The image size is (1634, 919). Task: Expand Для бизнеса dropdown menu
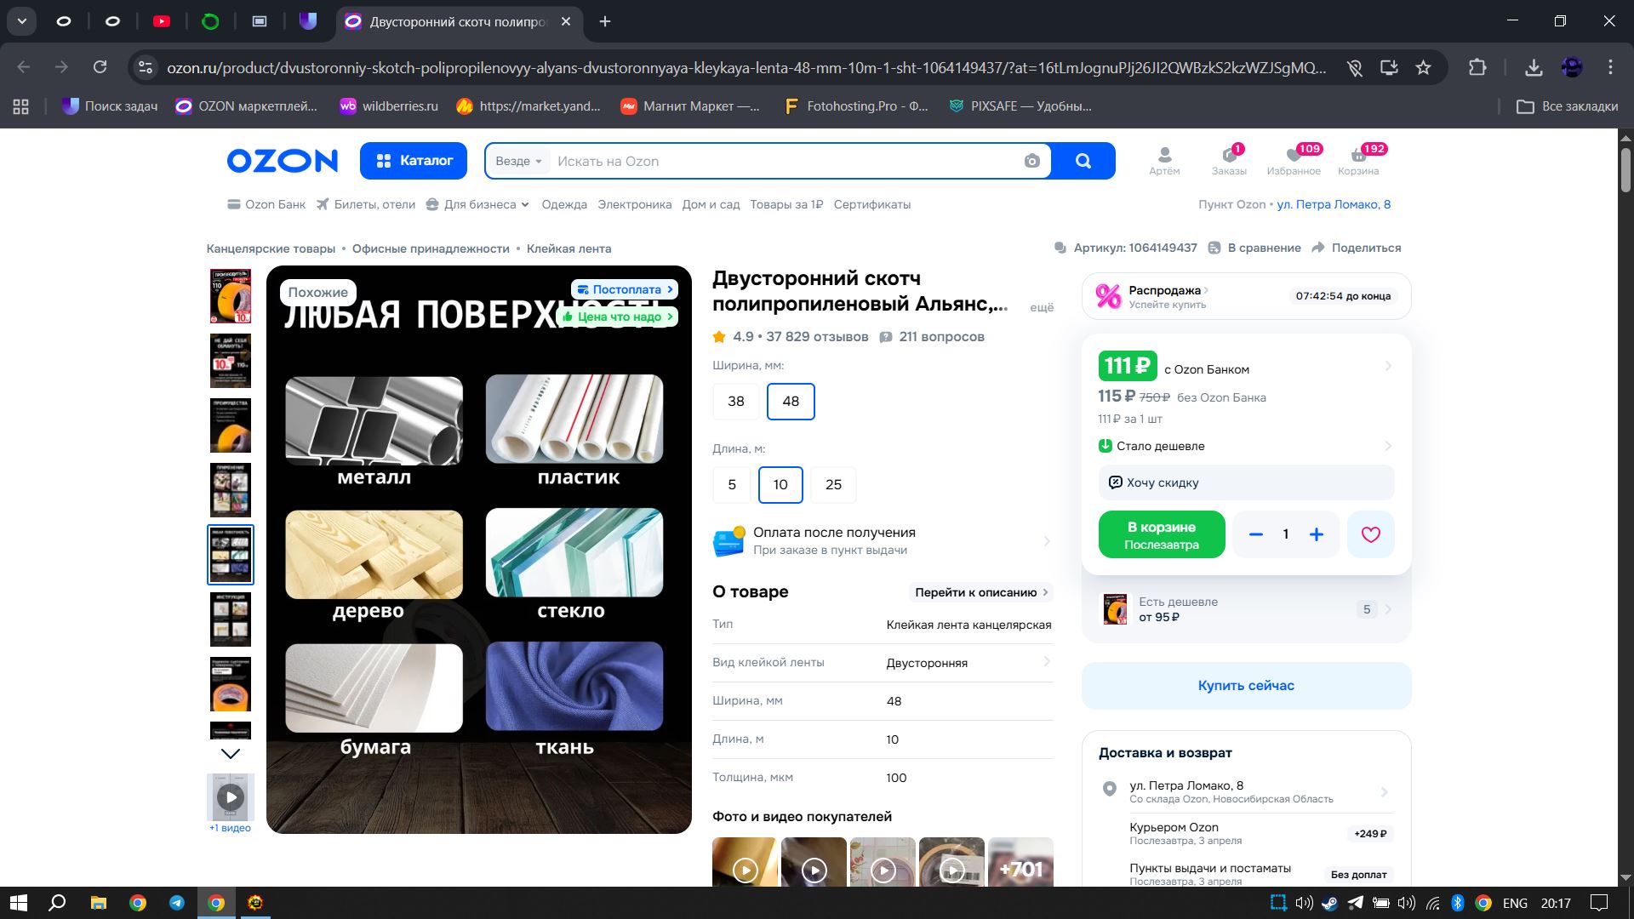[486, 204]
